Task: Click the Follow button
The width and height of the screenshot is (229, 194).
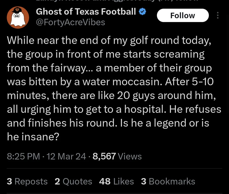Action: [x=183, y=15]
